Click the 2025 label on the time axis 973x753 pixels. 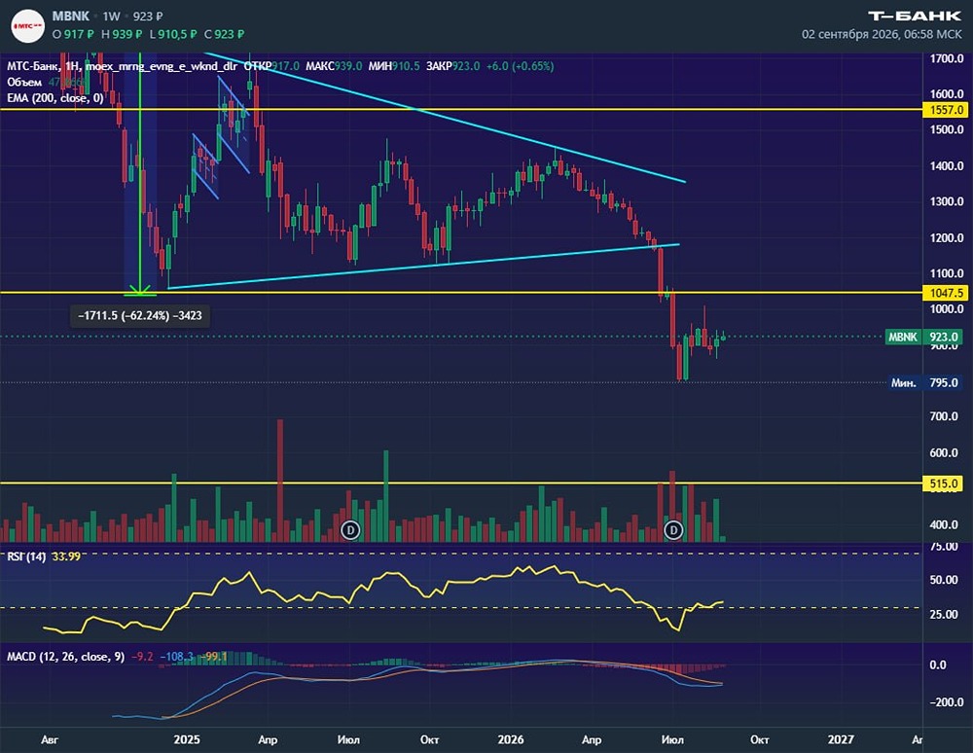coord(187,739)
